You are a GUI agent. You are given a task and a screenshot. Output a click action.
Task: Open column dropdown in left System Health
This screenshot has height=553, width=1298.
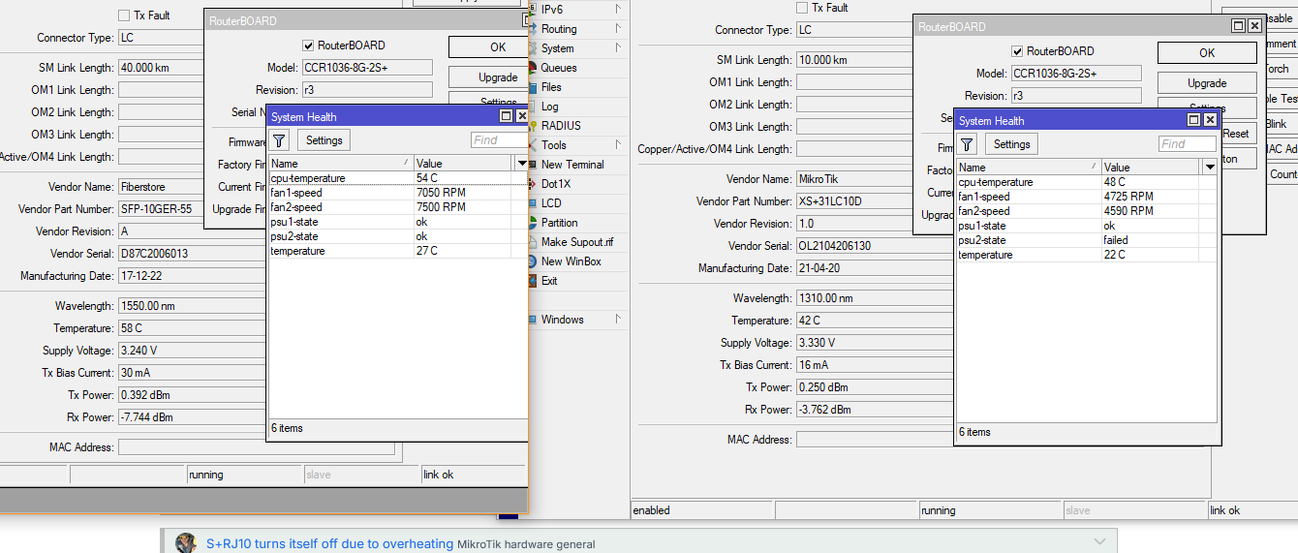pyautogui.click(x=522, y=164)
